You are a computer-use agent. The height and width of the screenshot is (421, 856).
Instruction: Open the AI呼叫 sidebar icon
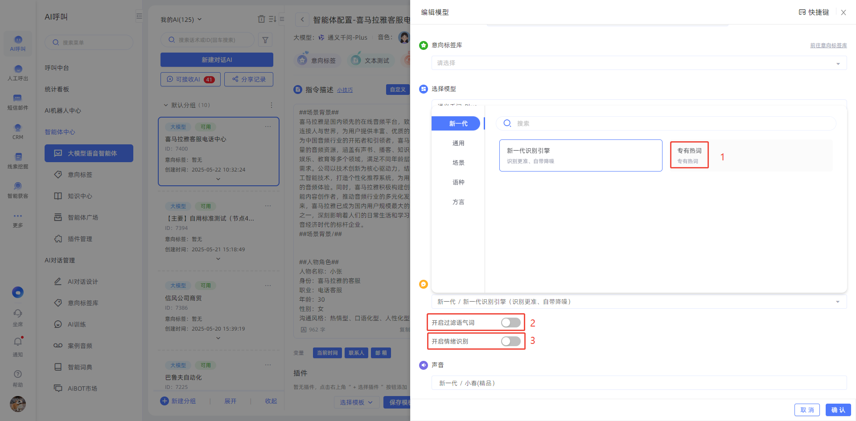pos(18,43)
